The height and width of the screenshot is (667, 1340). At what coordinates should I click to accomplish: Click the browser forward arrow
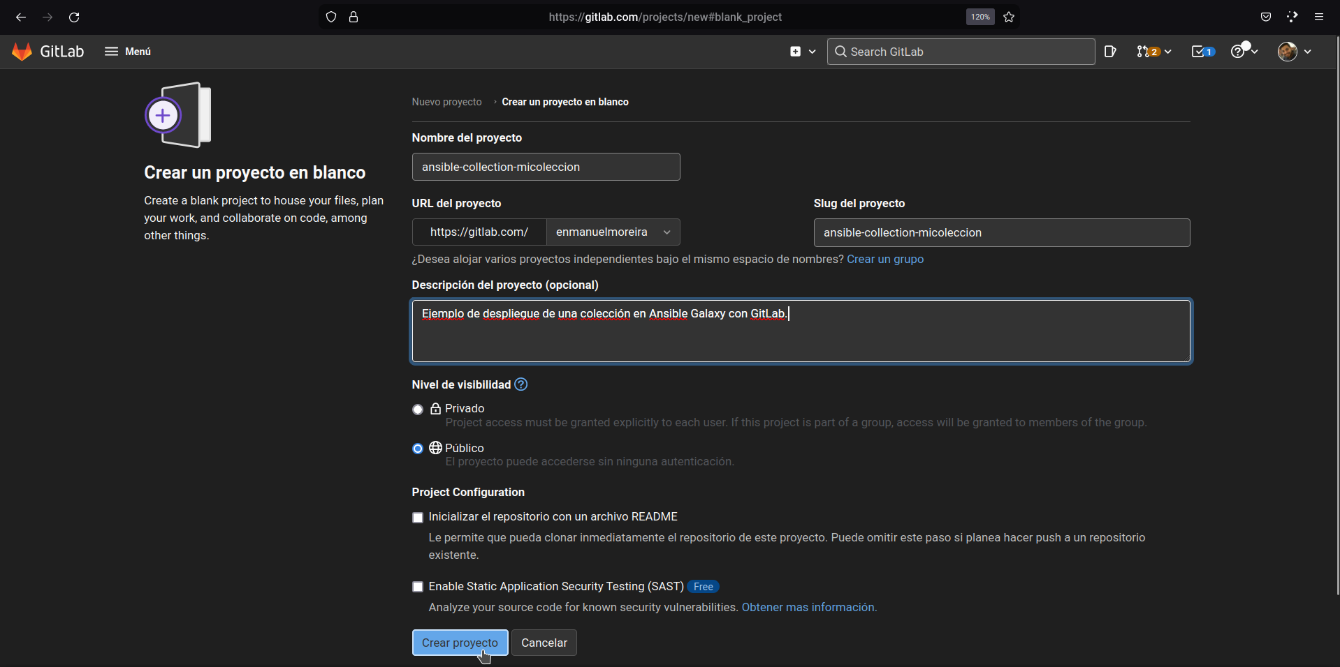(48, 17)
